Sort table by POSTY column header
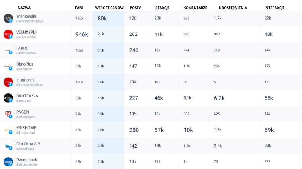This screenshot has height=169, width=302. [x=135, y=8]
